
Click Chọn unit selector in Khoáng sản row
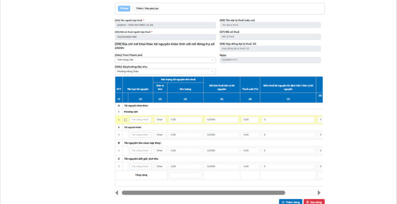[x=160, y=120]
